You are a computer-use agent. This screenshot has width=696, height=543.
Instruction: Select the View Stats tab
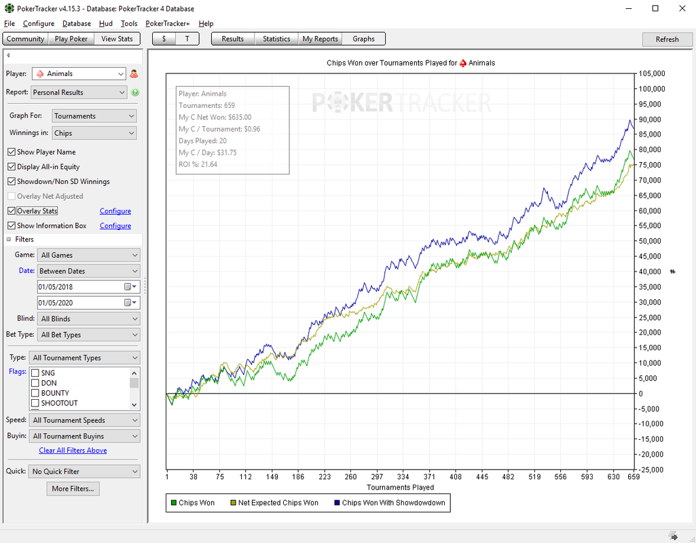117,39
